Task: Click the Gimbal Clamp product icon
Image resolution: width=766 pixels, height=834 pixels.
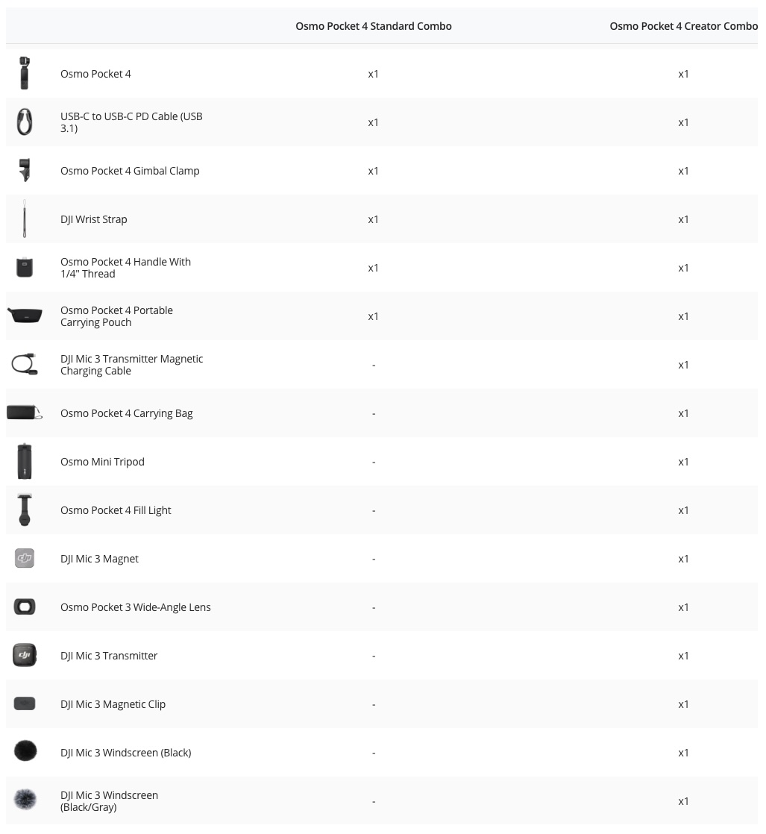Action: (x=25, y=170)
